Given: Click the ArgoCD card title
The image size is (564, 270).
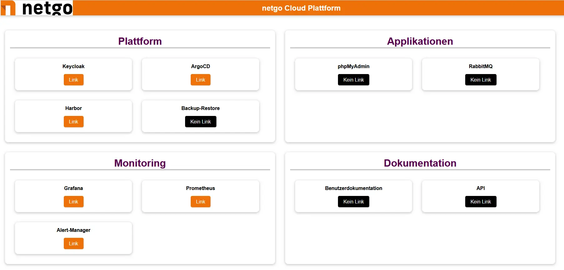Looking at the screenshot, I should pos(200,66).
